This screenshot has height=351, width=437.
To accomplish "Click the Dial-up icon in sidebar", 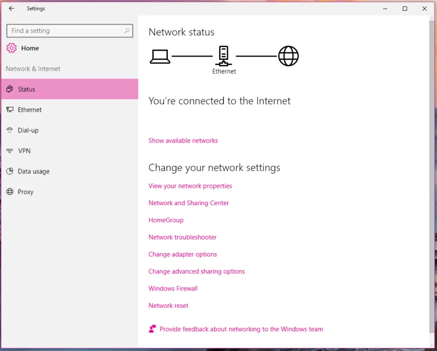I will 10,130.
